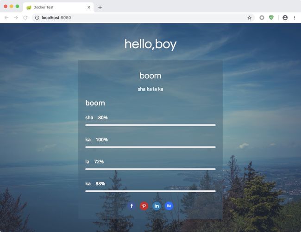The image size is (301, 232).
Task: Open the Behance social icon
Action: 169,206
